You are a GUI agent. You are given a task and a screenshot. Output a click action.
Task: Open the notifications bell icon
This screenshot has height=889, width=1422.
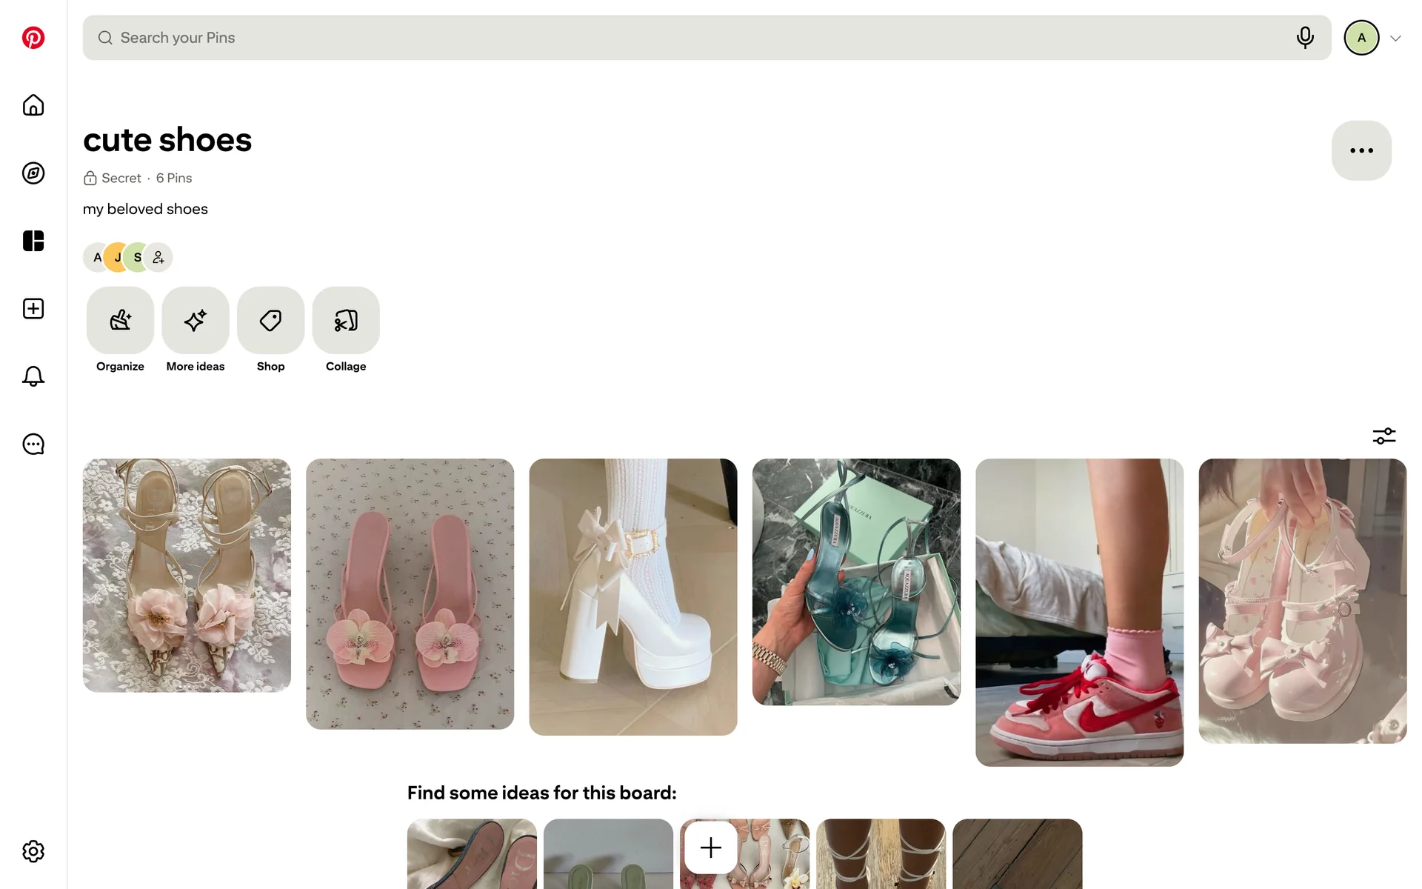[x=33, y=376]
